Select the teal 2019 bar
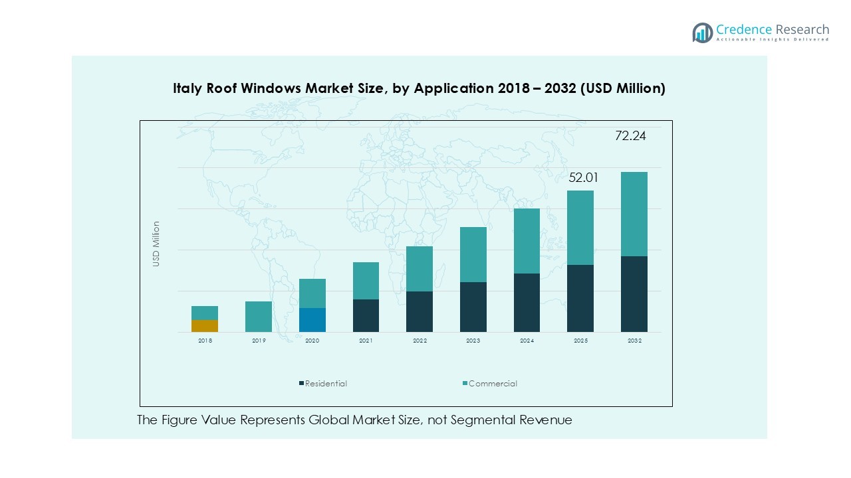The height and width of the screenshot is (478, 851). point(259,317)
